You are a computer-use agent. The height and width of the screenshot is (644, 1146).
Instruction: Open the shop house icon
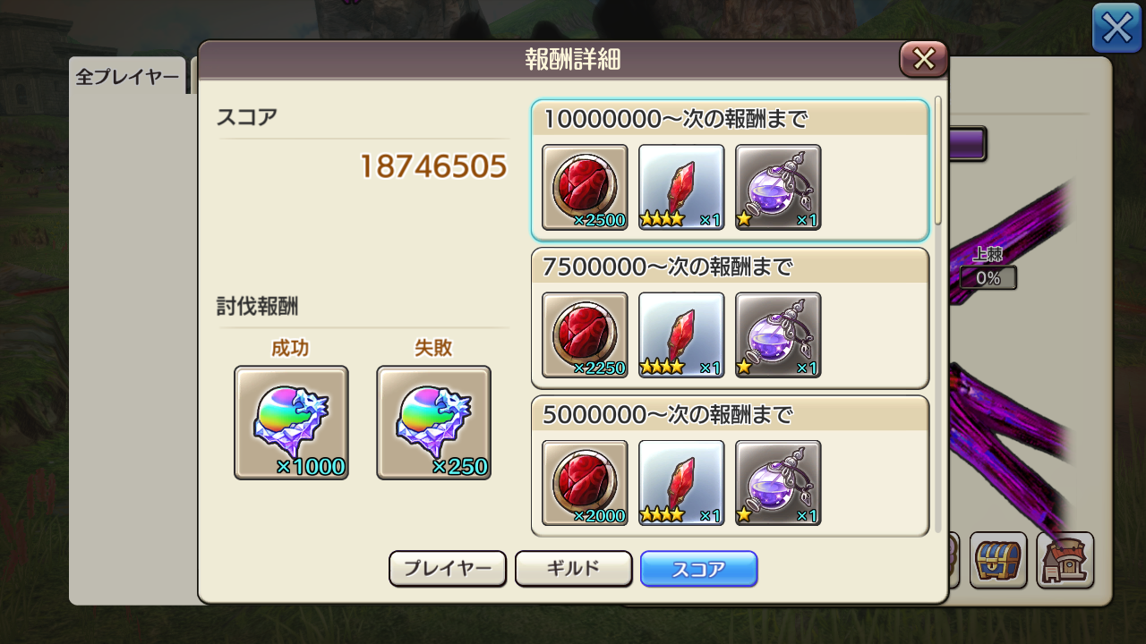(x=1065, y=560)
